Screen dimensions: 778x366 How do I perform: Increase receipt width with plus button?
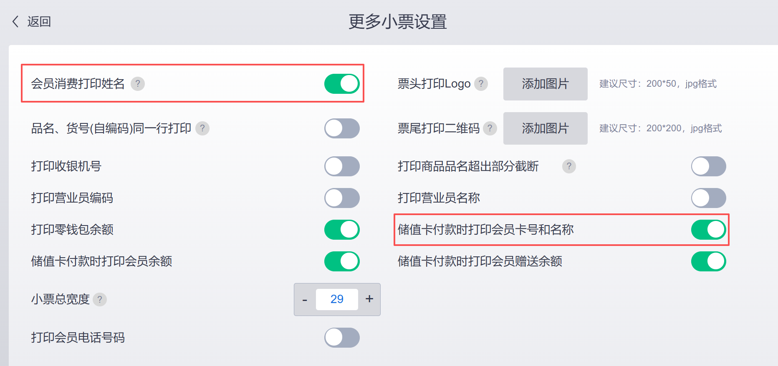pos(369,299)
